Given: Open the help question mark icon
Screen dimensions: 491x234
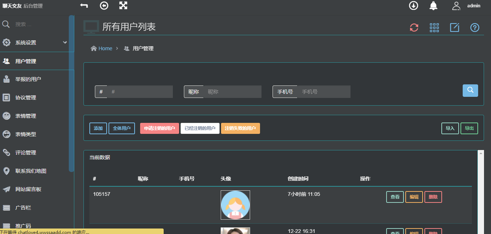Looking at the screenshot, I should point(475,28).
